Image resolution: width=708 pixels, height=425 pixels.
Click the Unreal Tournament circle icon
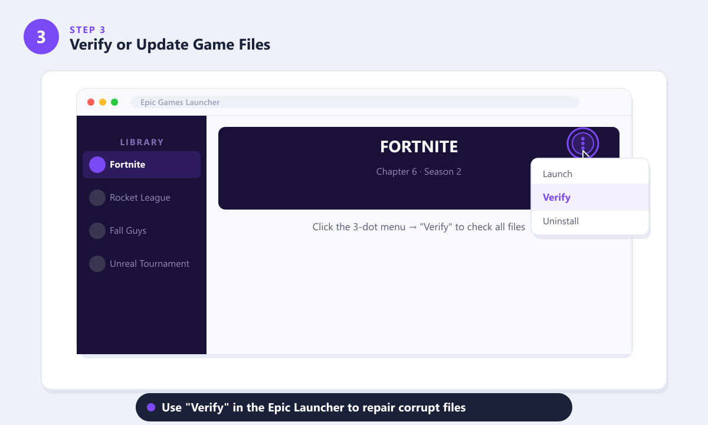[97, 264]
